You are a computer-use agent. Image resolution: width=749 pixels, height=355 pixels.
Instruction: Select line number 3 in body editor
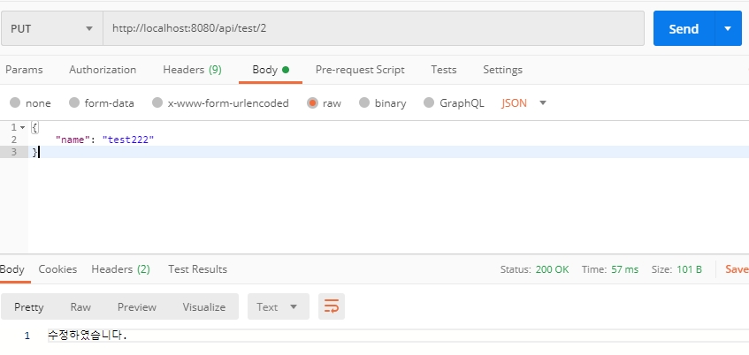click(13, 152)
